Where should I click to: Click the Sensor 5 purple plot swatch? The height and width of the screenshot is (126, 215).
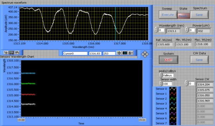[173, 113]
